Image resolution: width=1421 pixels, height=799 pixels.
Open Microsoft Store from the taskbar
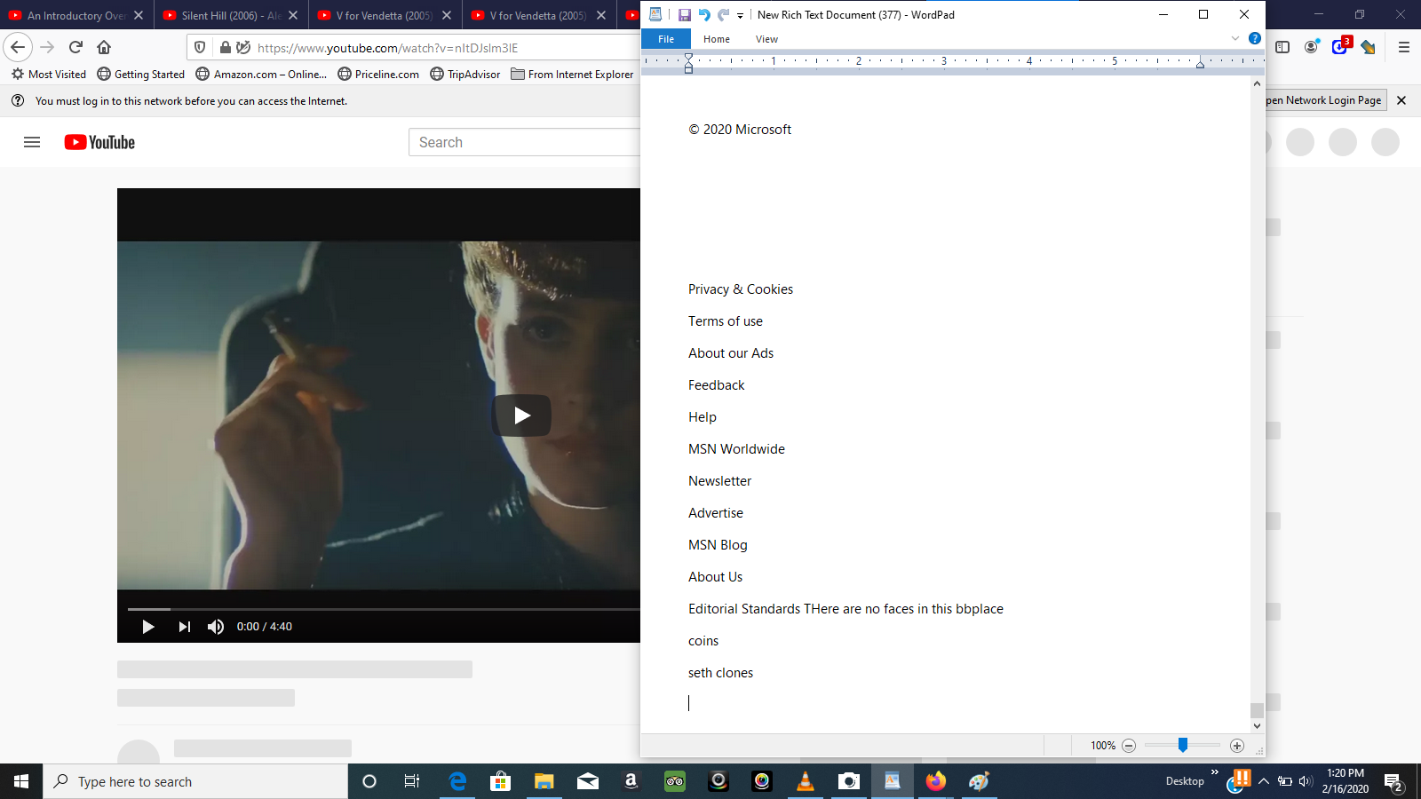[501, 781]
